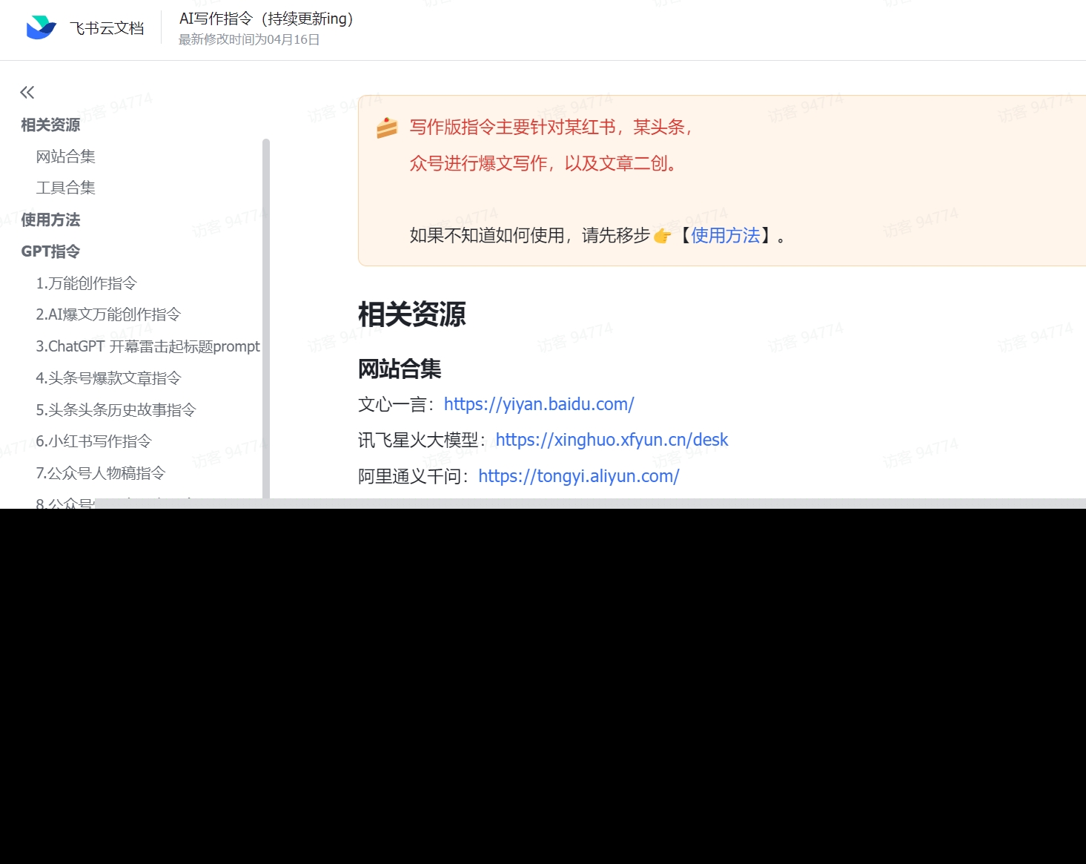
Task: Select 网站合集 in the outline
Action: point(66,156)
